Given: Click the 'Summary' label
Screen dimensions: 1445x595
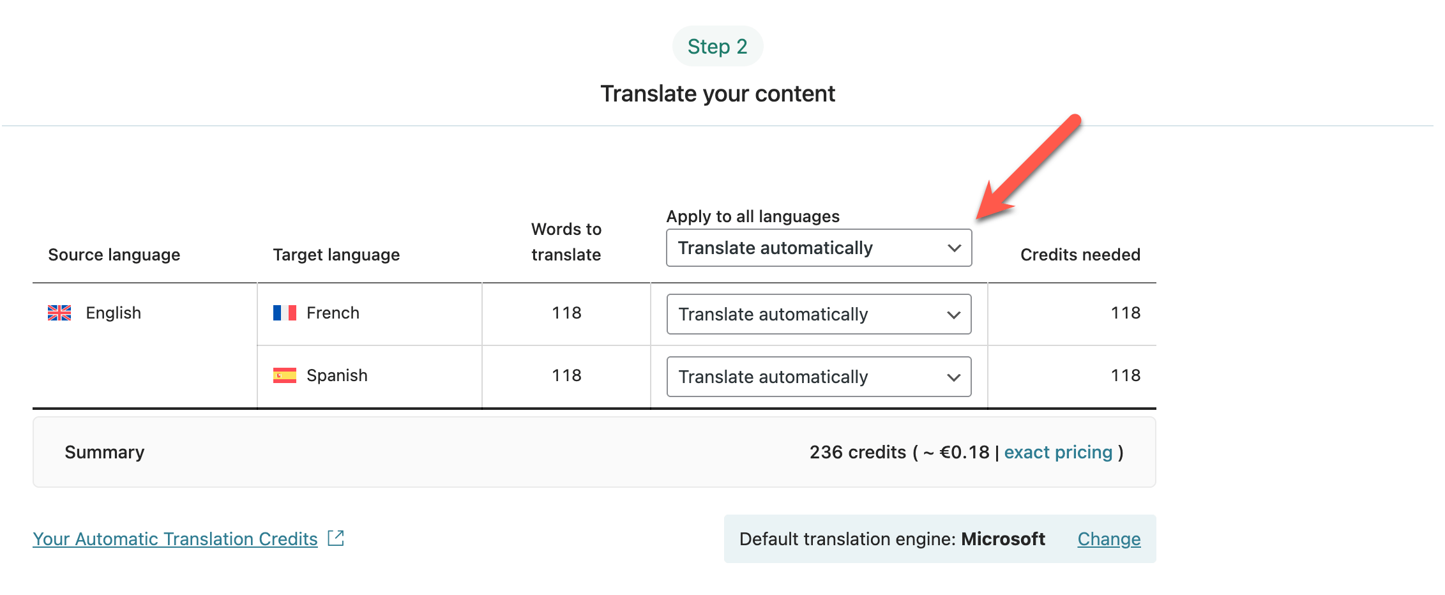Looking at the screenshot, I should 105,452.
